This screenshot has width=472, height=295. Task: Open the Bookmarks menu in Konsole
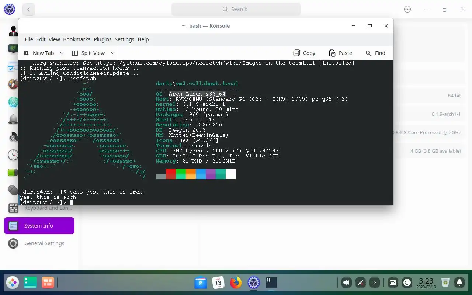(x=77, y=39)
